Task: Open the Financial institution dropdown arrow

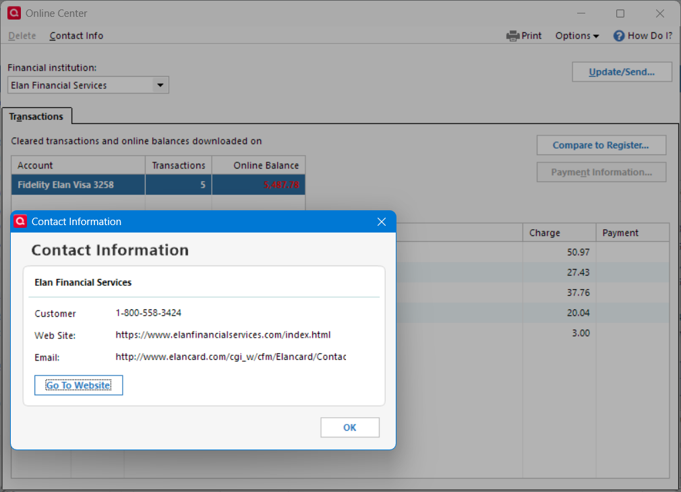Action: [x=160, y=85]
